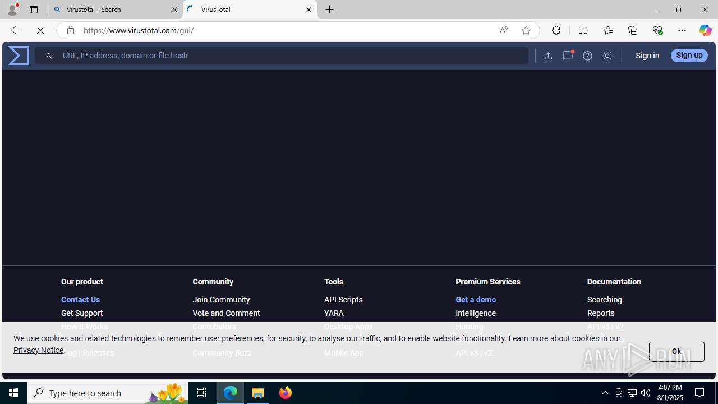Click the taskbar Type here to search box
This screenshot has width=718, height=404.
click(108, 393)
